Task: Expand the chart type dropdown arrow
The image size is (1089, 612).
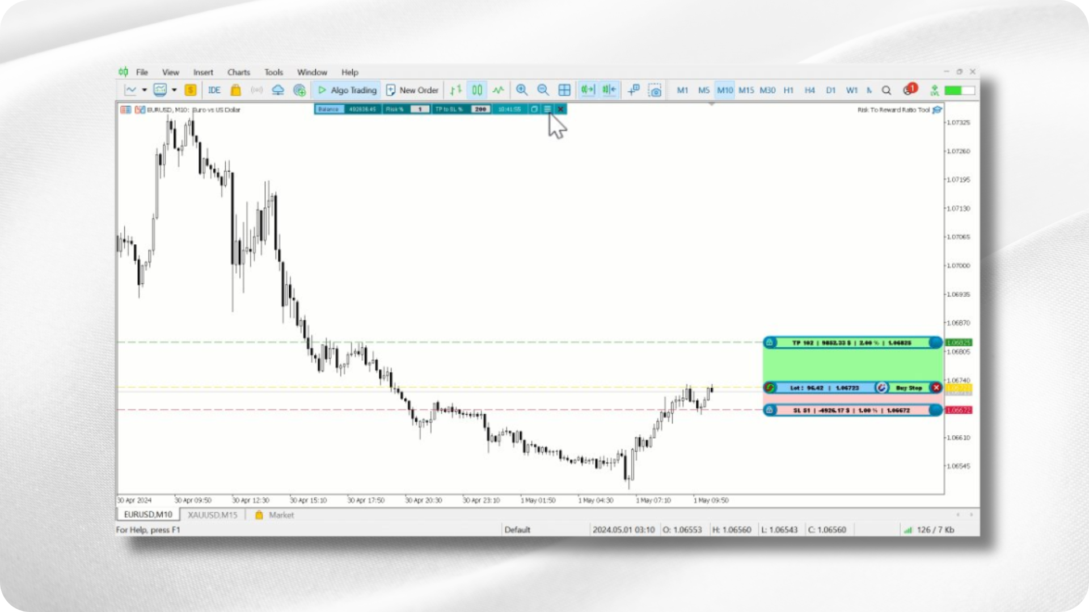Action: pos(145,90)
